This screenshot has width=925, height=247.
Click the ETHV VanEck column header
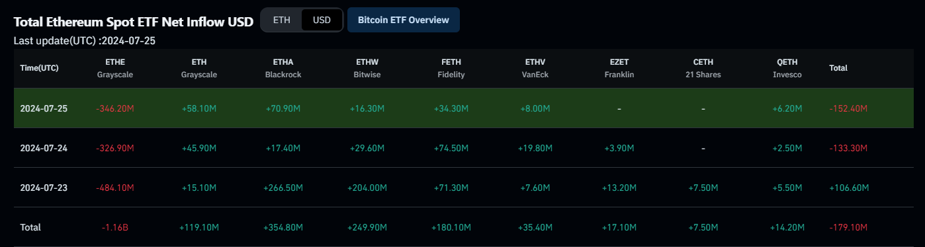[x=535, y=68]
